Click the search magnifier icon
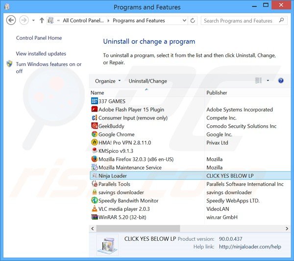 coord(281,20)
